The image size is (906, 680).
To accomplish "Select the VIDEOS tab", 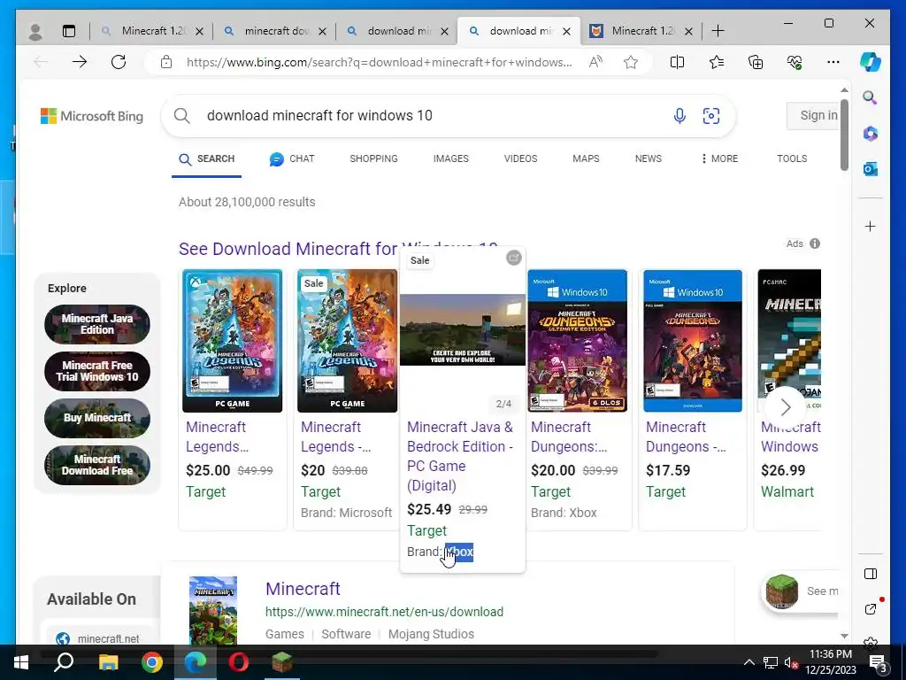I will point(520,158).
